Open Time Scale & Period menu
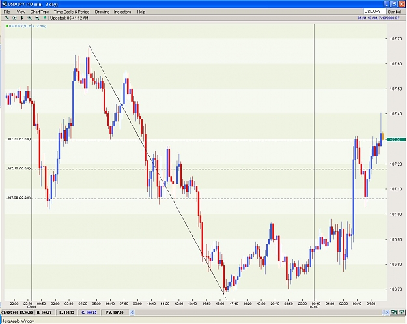This screenshot has height=324, width=407. click(x=72, y=12)
